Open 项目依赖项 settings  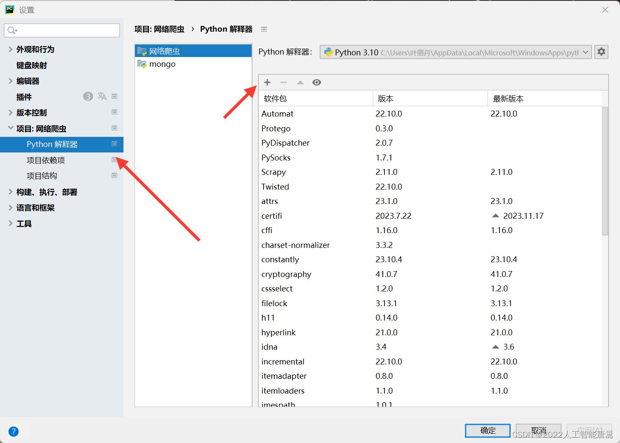point(46,160)
